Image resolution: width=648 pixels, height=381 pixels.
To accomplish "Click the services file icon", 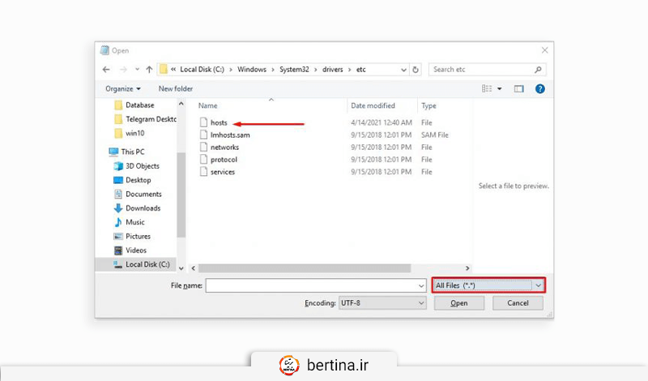I will tap(203, 172).
